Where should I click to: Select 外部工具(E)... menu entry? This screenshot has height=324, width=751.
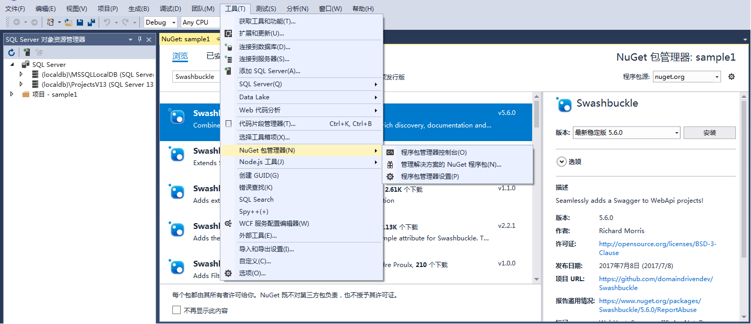302,236
